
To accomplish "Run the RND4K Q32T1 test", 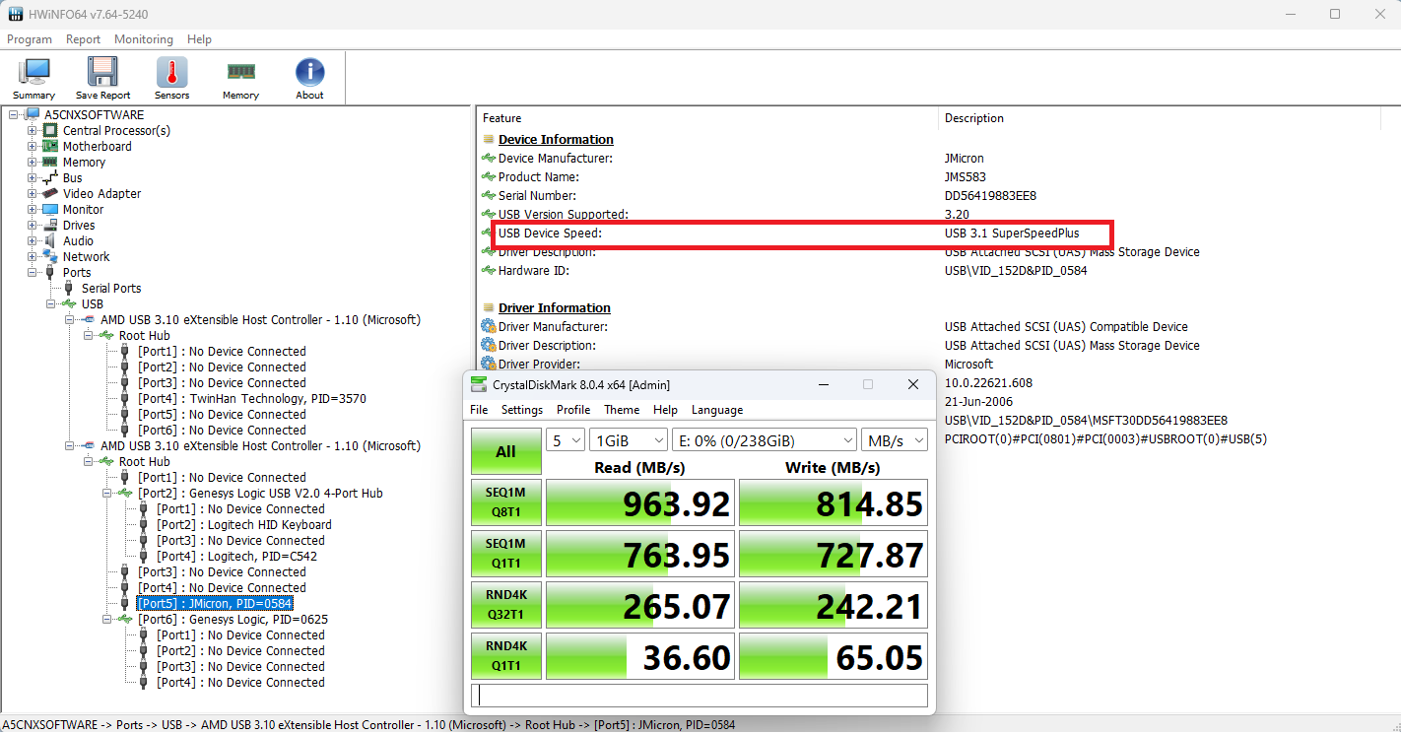I will [505, 605].
